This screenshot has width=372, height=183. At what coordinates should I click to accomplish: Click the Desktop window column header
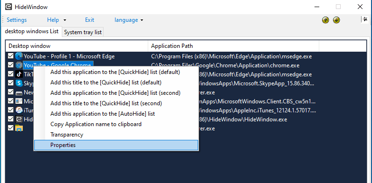(x=77, y=46)
